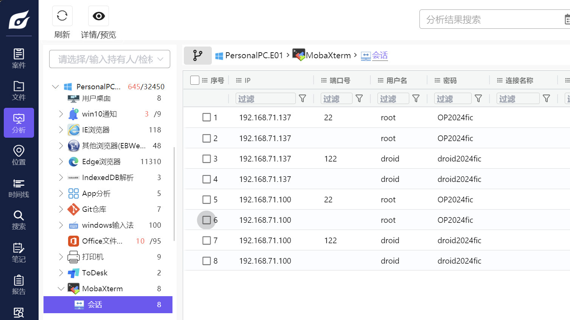Open the Notes (笔记) sidebar section
This screenshot has width=570, height=320.
click(x=19, y=253)
